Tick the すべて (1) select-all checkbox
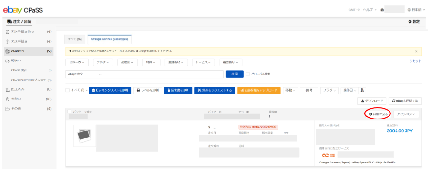Image resolution: width=428 pixels, height=169 pixels. [68, 90]
